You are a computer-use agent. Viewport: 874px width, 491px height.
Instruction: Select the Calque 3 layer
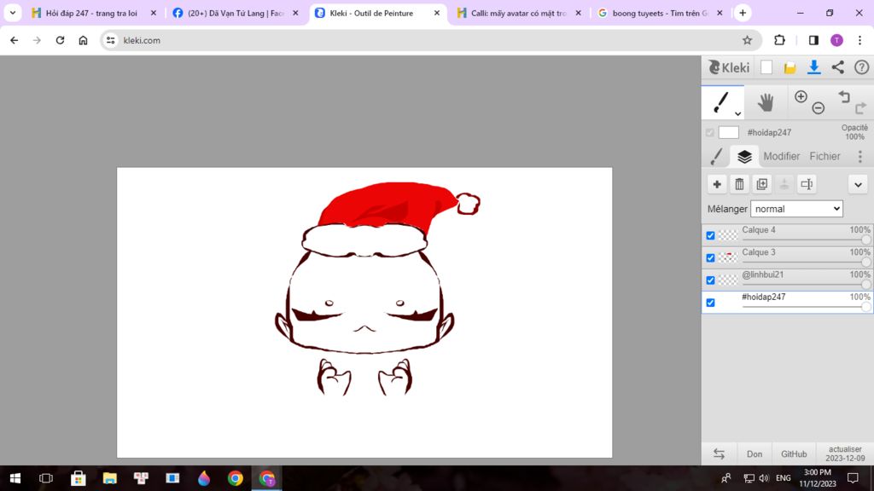pos(787,257)
